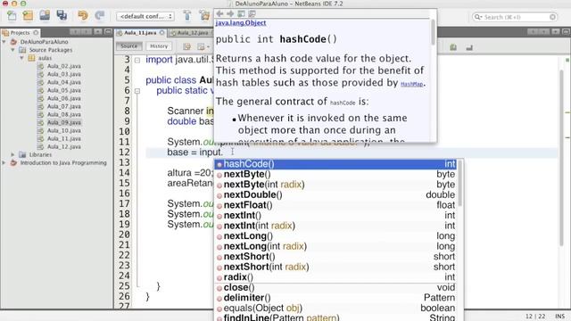Choose nextByte() without arguments
The image size is (571, 321).
[x=336, y=175]
